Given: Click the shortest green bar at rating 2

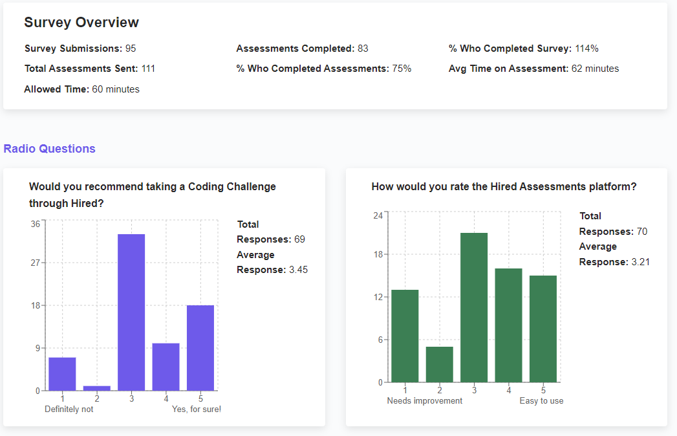Looking at the screenshot, I should (x=440, y=364).
